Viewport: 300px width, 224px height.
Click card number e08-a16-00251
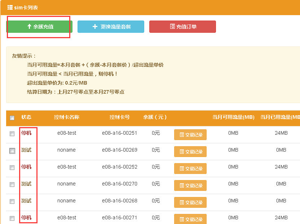coord(120,133)
